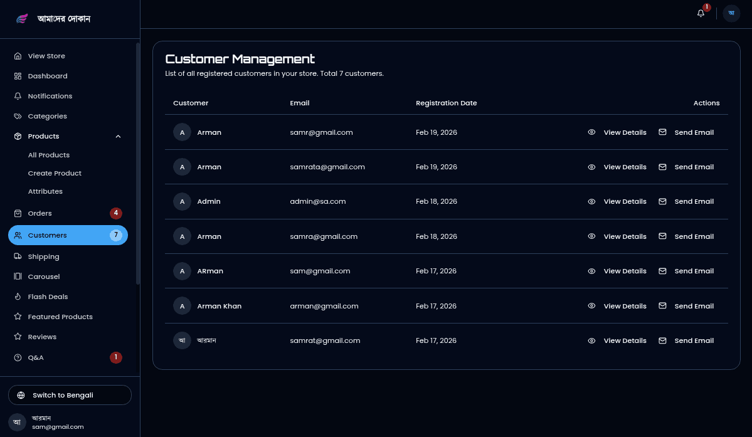The width and height of the screenshot is (752, 437).
Task: Open the Dashboard from the sidebar
Action: [x=48, y=76]
